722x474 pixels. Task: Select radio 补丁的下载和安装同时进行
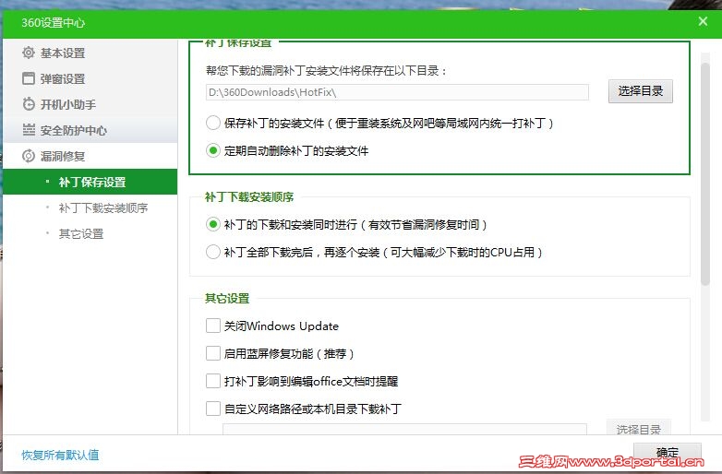(212, 224)
